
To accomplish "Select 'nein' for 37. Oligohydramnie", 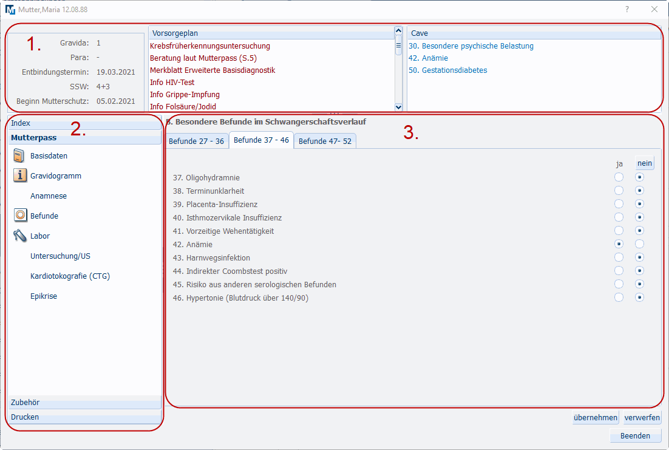I will 639,177.
